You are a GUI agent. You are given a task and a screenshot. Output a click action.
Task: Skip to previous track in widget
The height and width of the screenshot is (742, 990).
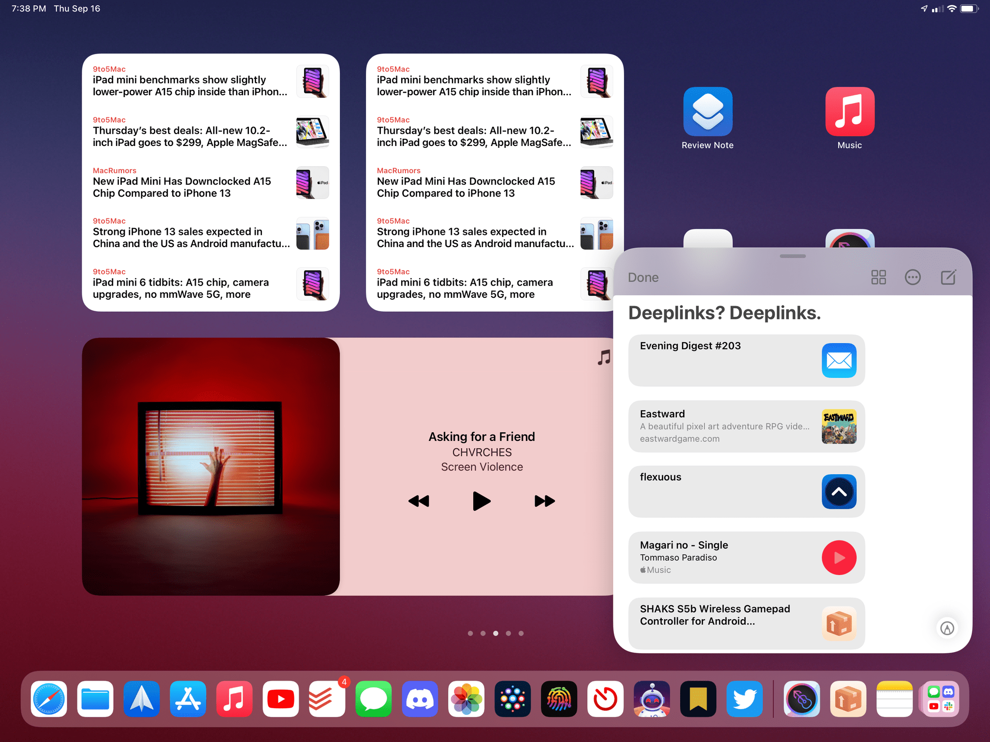point(419,501)
